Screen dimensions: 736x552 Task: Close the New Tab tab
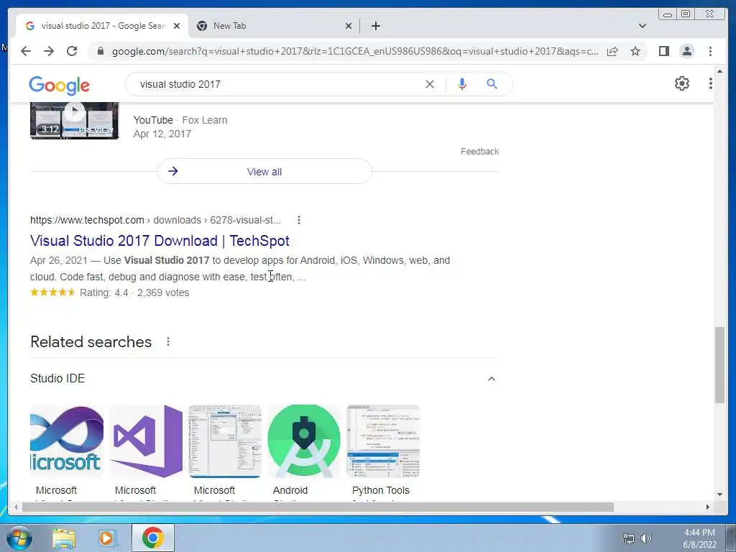349,26
